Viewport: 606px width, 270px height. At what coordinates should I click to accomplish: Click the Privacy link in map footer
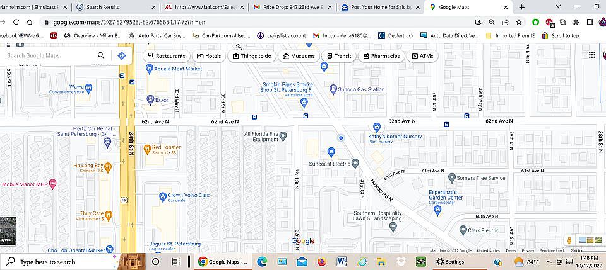528,250
